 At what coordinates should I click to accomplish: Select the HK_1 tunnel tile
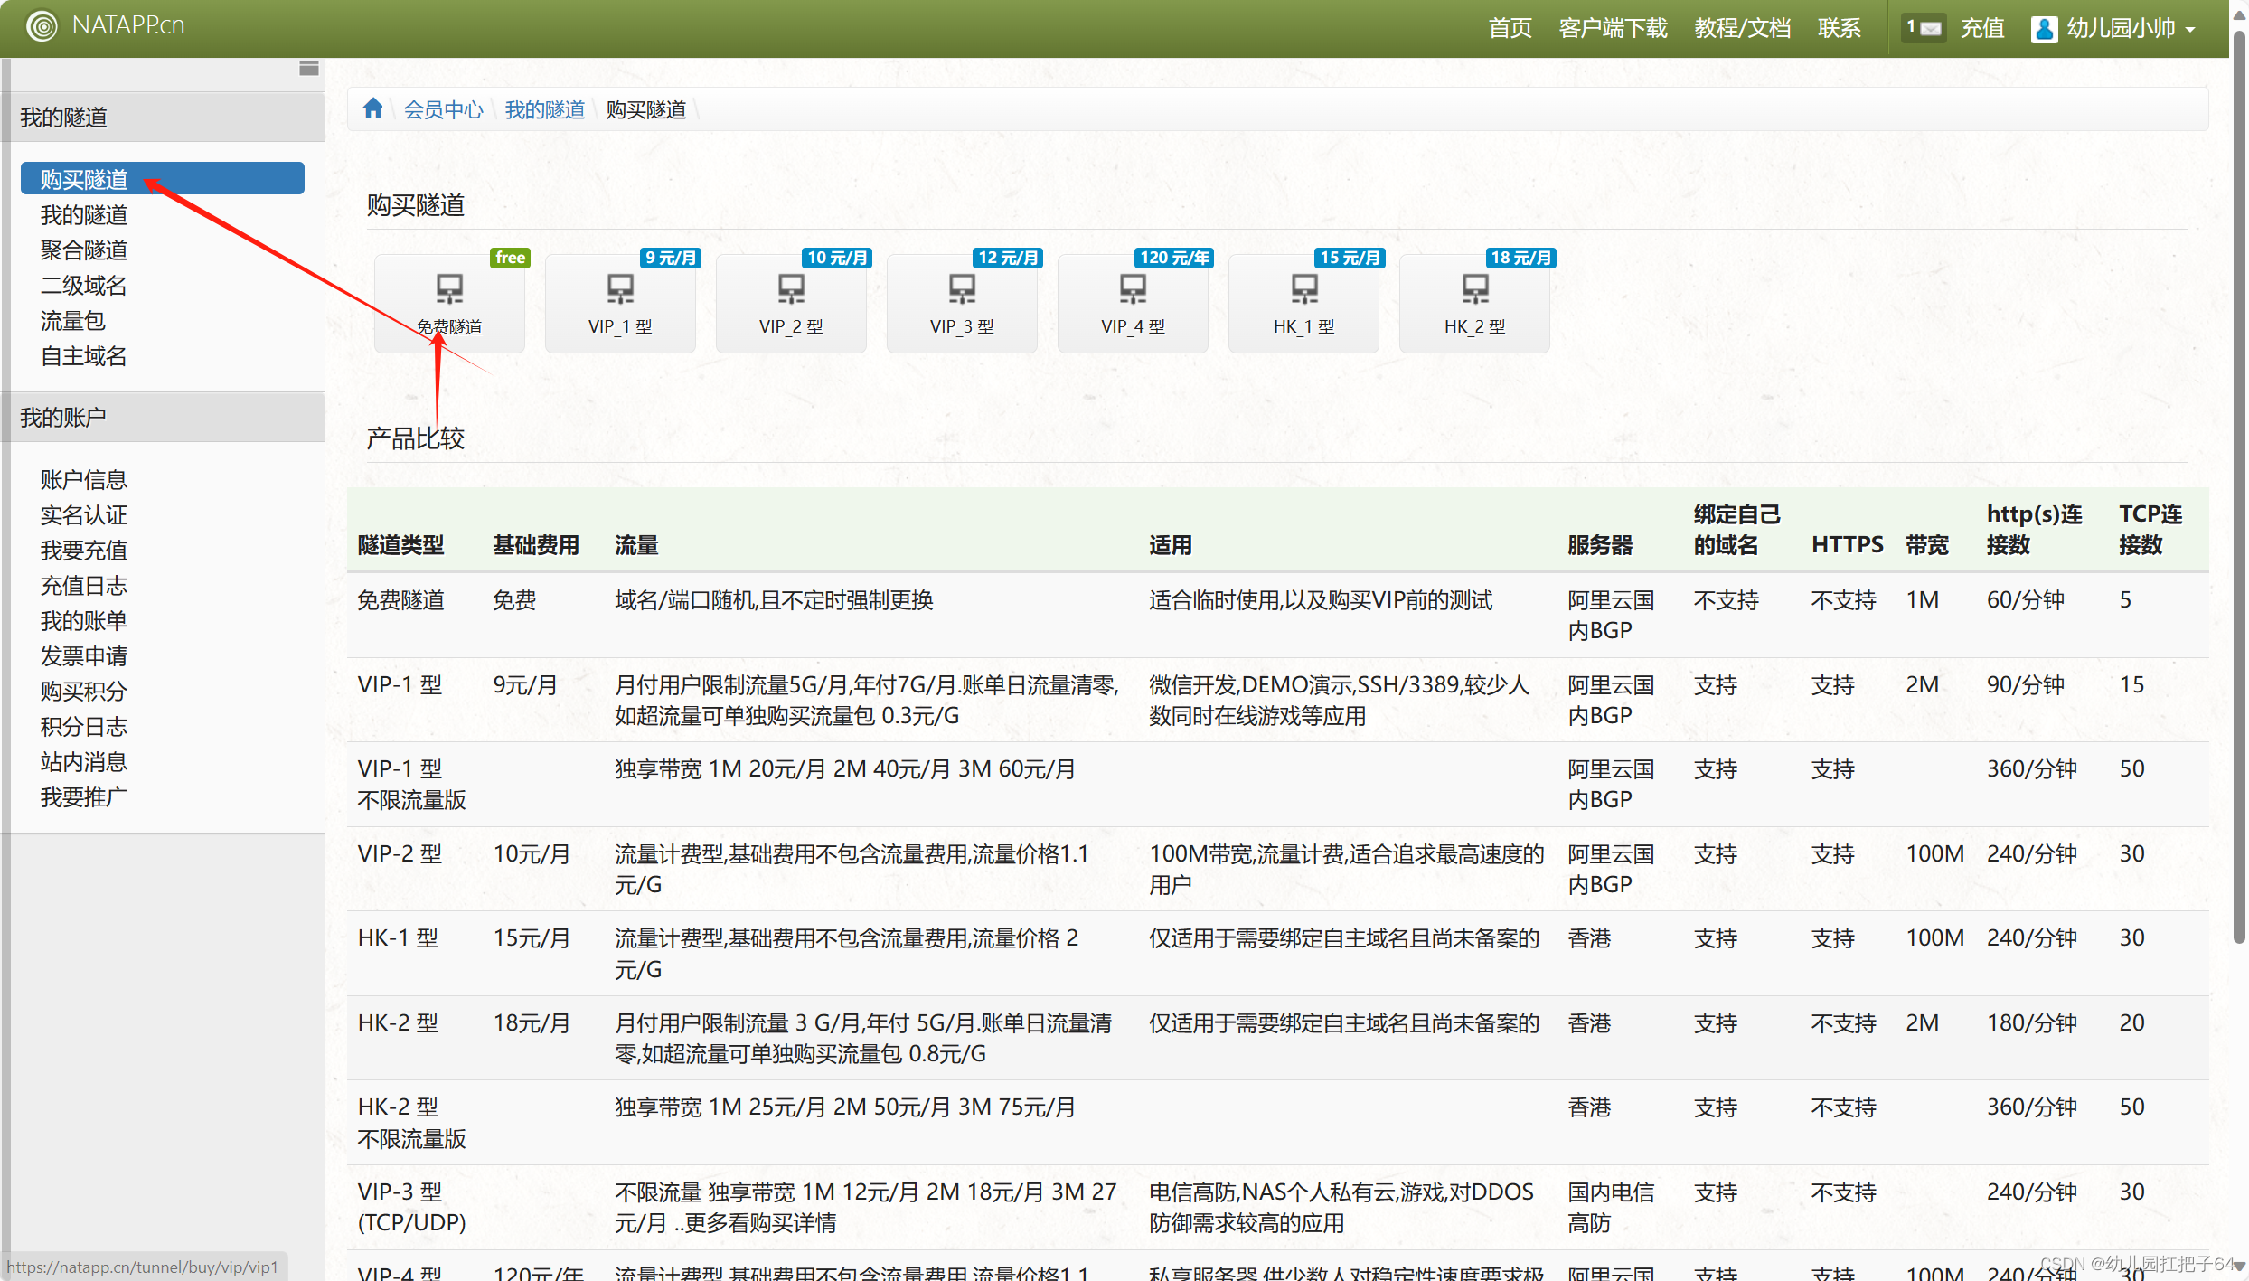pos(1303,303)
